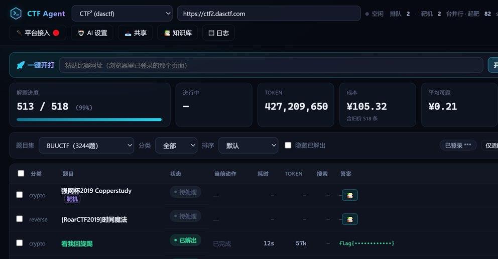Click the 已解出 status badge
This screenshot has height=259, width=498.
click(x=185, y=240)
